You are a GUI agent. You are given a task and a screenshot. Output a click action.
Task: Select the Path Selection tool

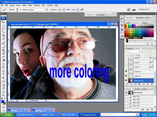coord(3,77)
